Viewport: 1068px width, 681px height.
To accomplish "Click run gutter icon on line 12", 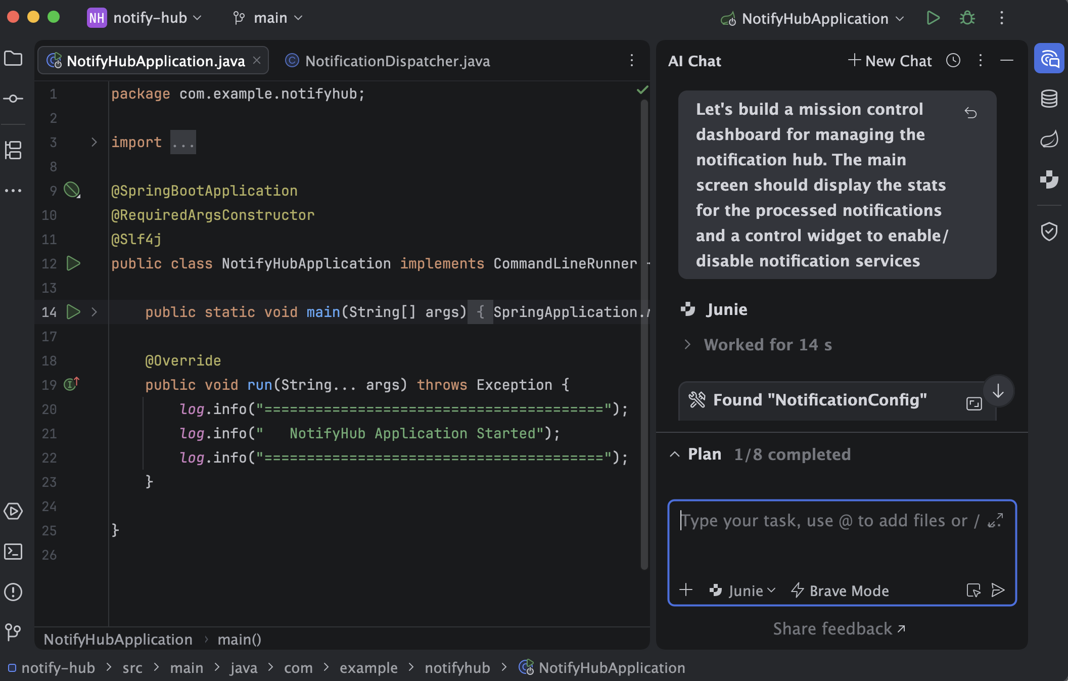I will (x=73, y=263).
